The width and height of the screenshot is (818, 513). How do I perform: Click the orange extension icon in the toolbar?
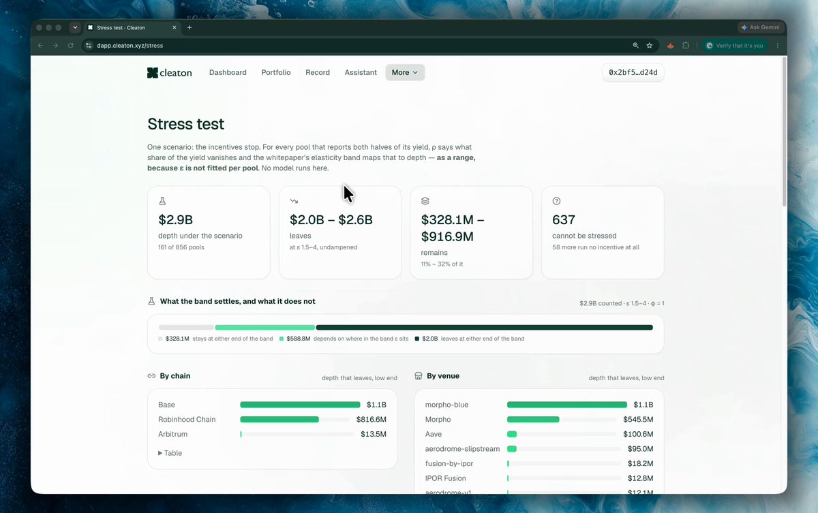click(x=670, y=46)
